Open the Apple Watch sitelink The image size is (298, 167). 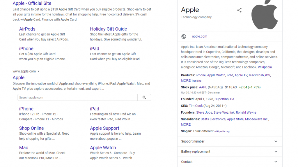point(103,147)
